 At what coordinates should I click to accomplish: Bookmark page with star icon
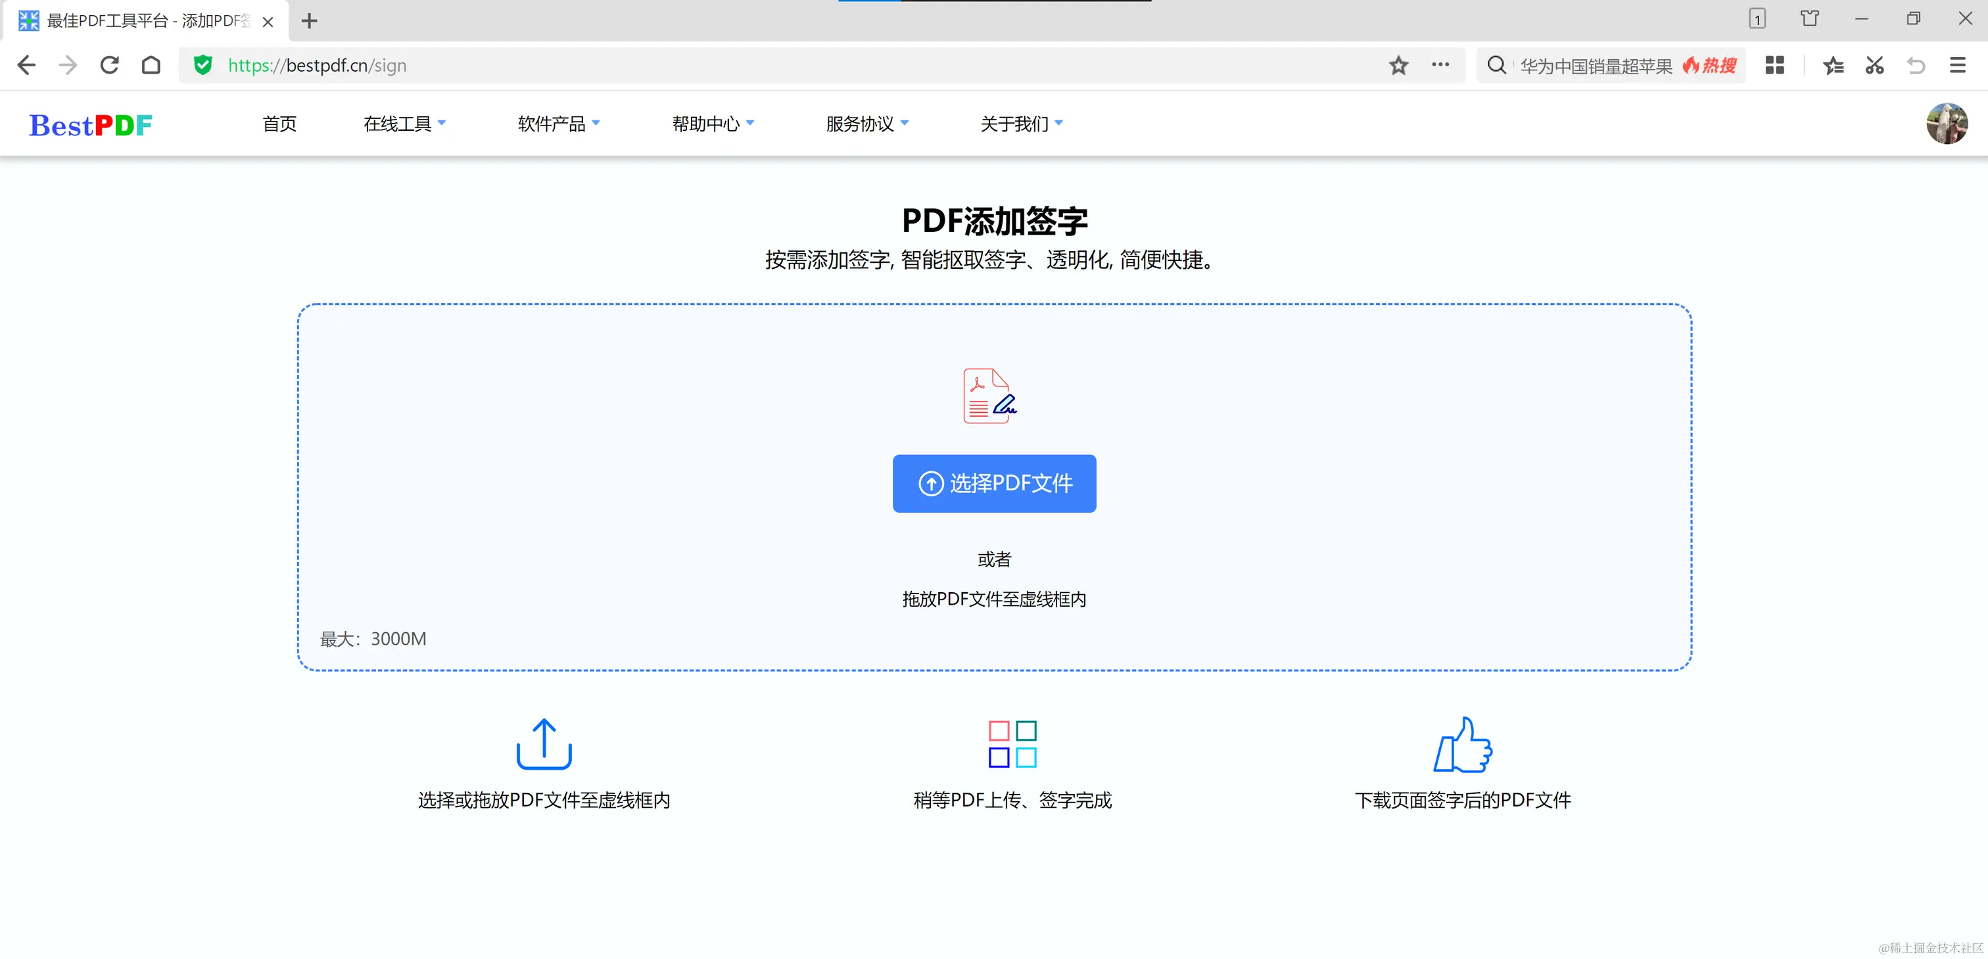(x=1398, y=66)
